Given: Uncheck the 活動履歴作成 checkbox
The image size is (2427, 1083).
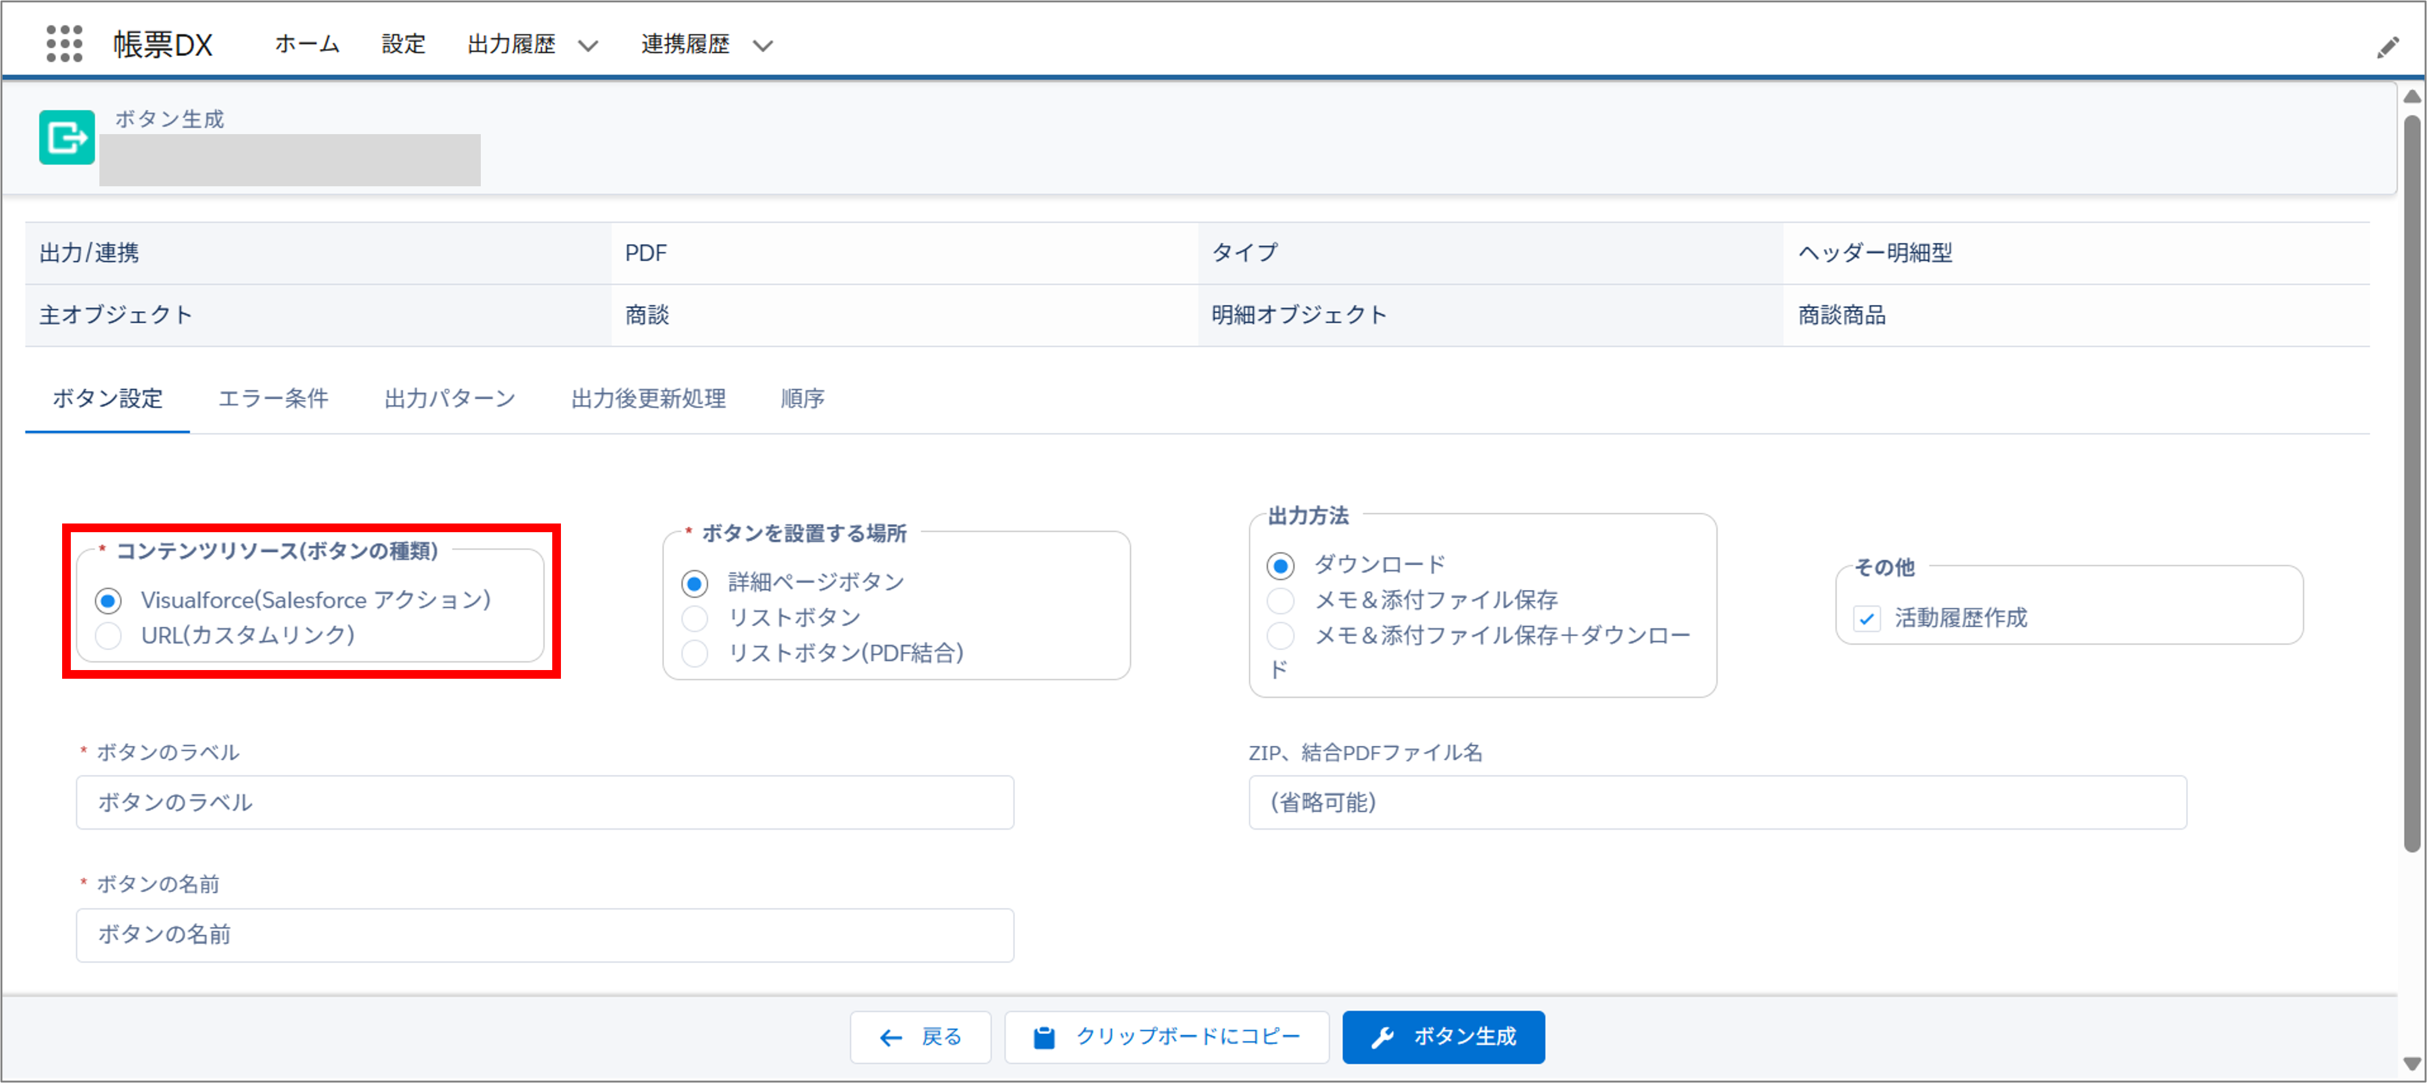Looking at the screenshot, I should point(1867,619).
